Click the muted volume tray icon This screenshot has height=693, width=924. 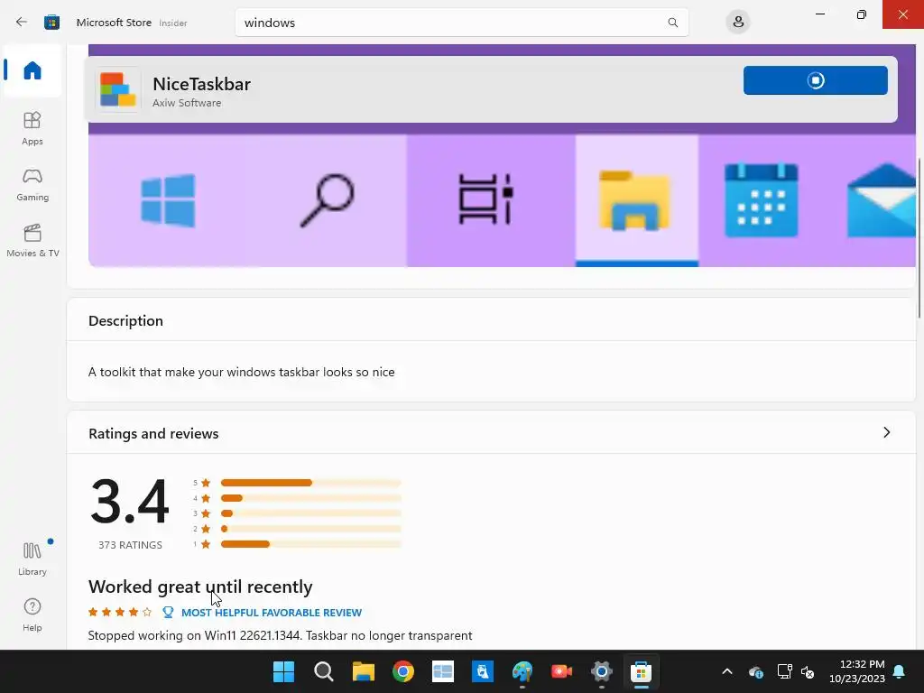(x=808, y=671)
